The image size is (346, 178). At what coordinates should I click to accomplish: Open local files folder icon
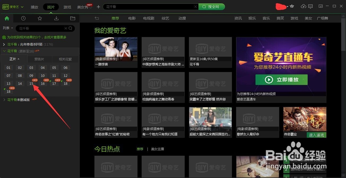click(73, 19)
